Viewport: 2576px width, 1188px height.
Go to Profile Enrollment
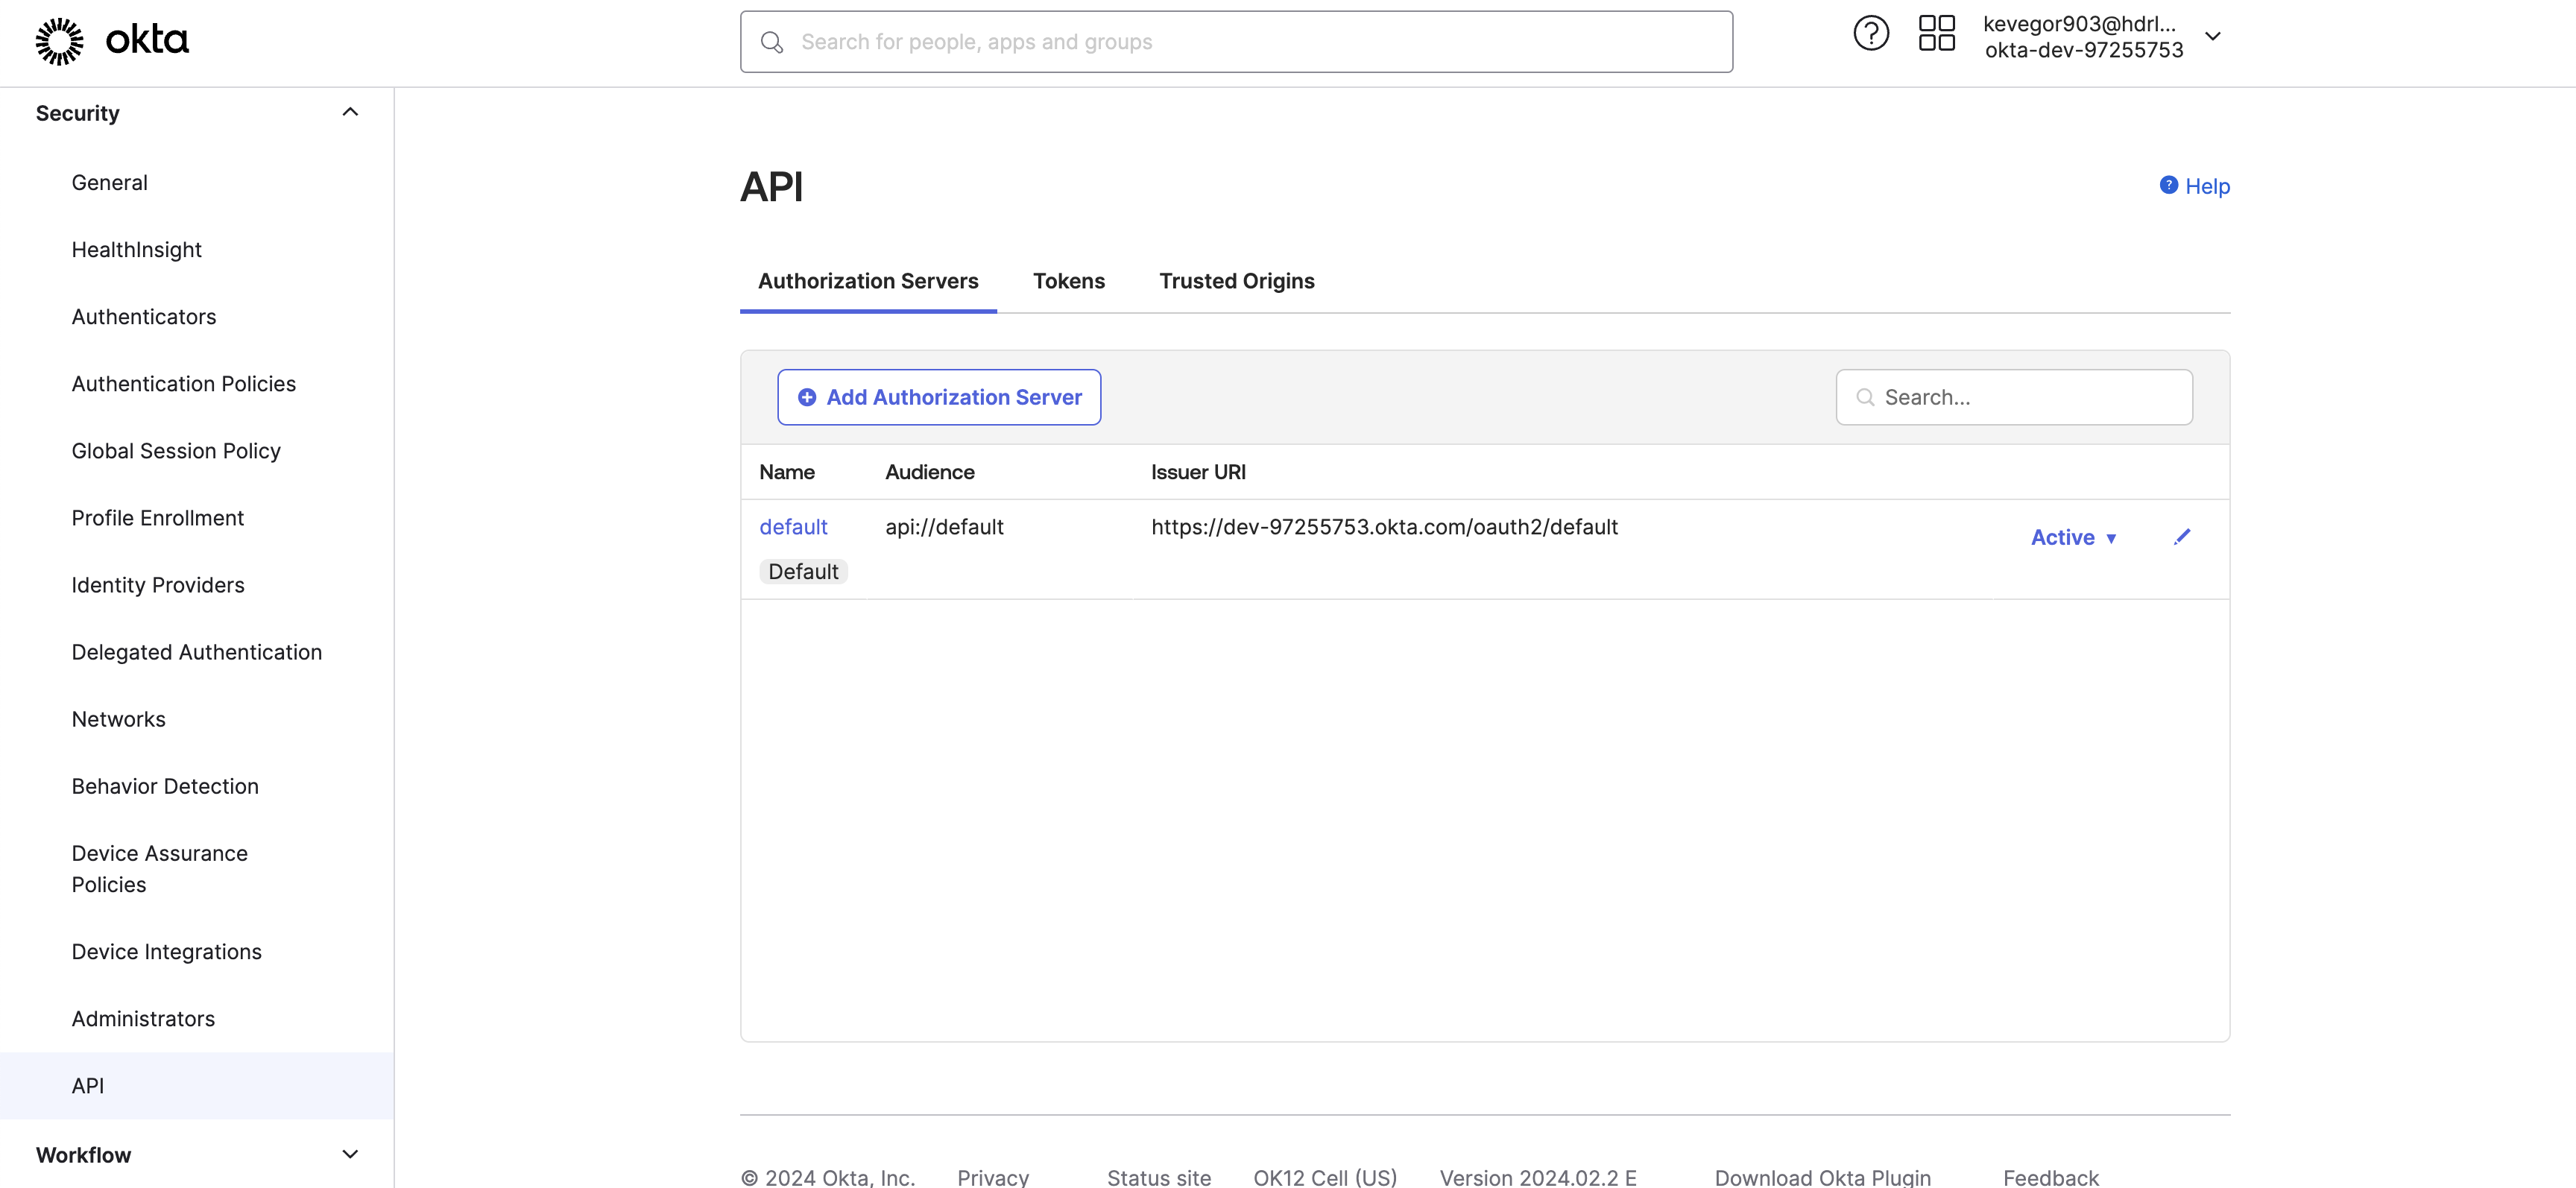(x=157, y=518)
